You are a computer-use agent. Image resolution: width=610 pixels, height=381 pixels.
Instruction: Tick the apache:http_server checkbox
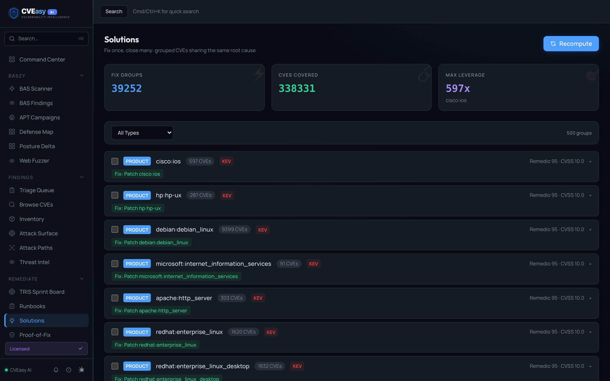(x=115, y=298)
